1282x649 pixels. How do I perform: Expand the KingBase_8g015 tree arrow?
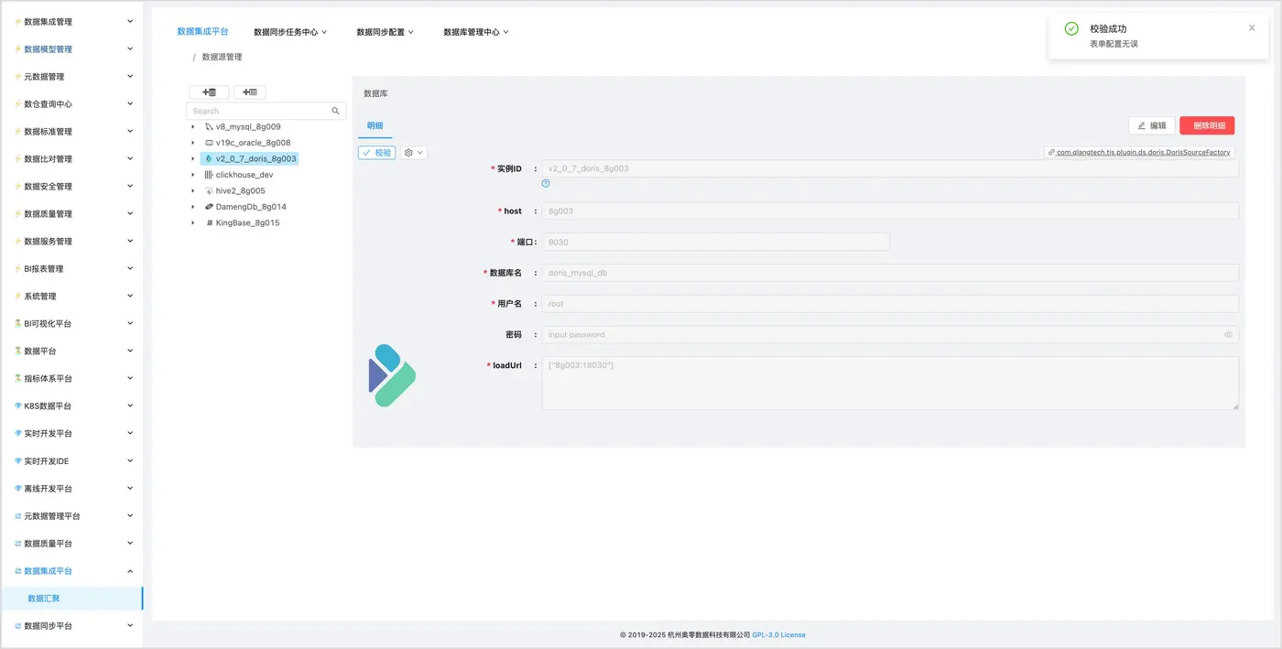[x=193, y=222]
